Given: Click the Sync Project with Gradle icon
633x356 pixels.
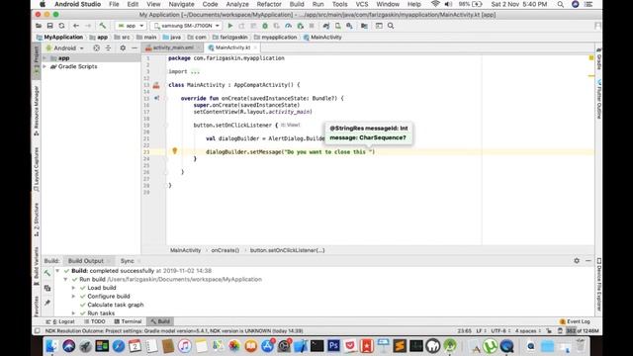Looking at the screenshot, I should pyautogui.click(x=326, y=26).
